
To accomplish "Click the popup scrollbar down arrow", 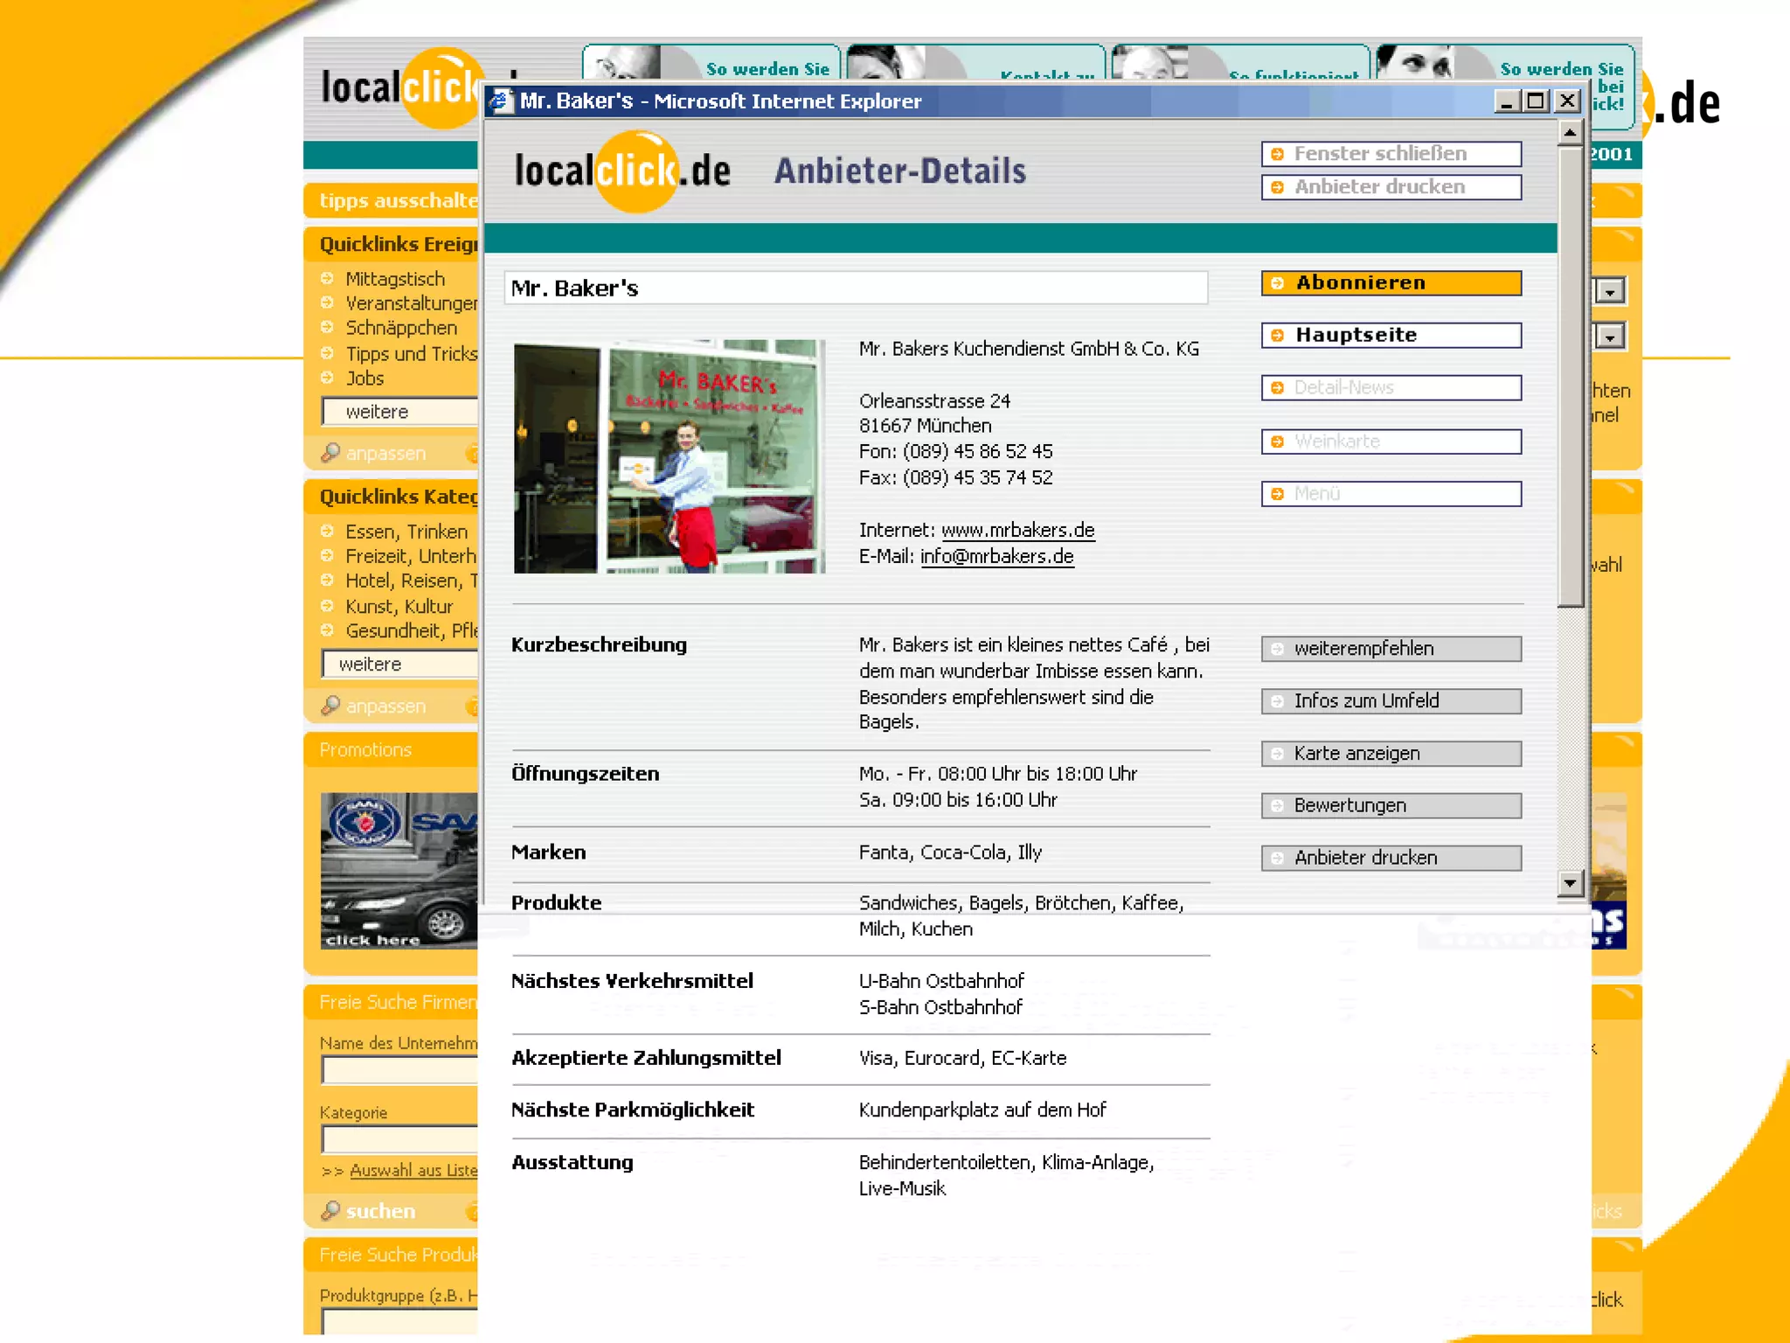I will click(1571, 884).
